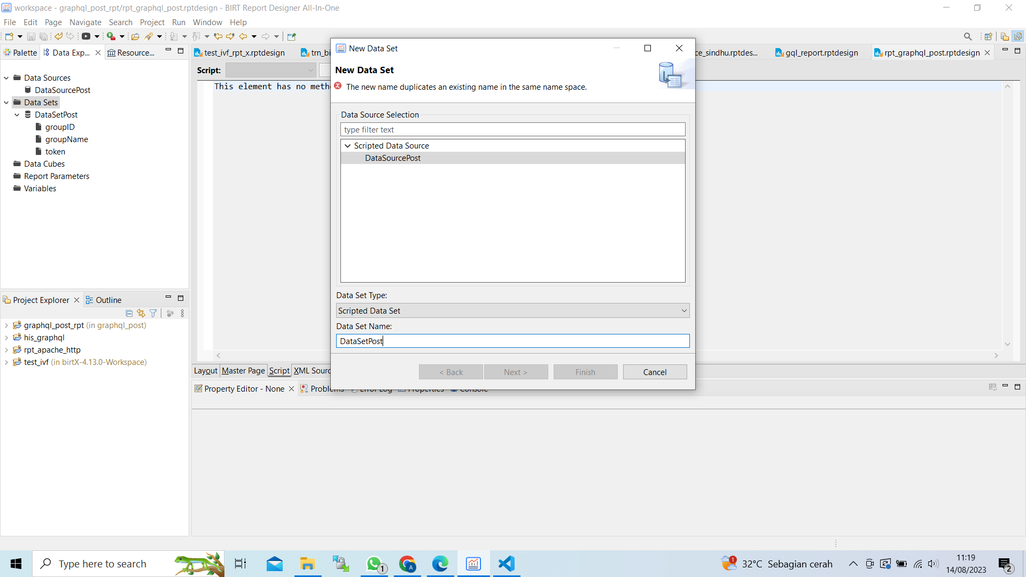Toggle Link with Editor in Project Explorer
The height and width of the screenshot is (577, 1026).
141,314
